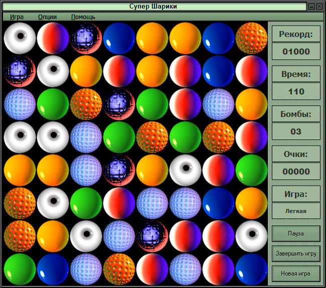
Task: Click the Время: label
Action: (x=296, y=74)
